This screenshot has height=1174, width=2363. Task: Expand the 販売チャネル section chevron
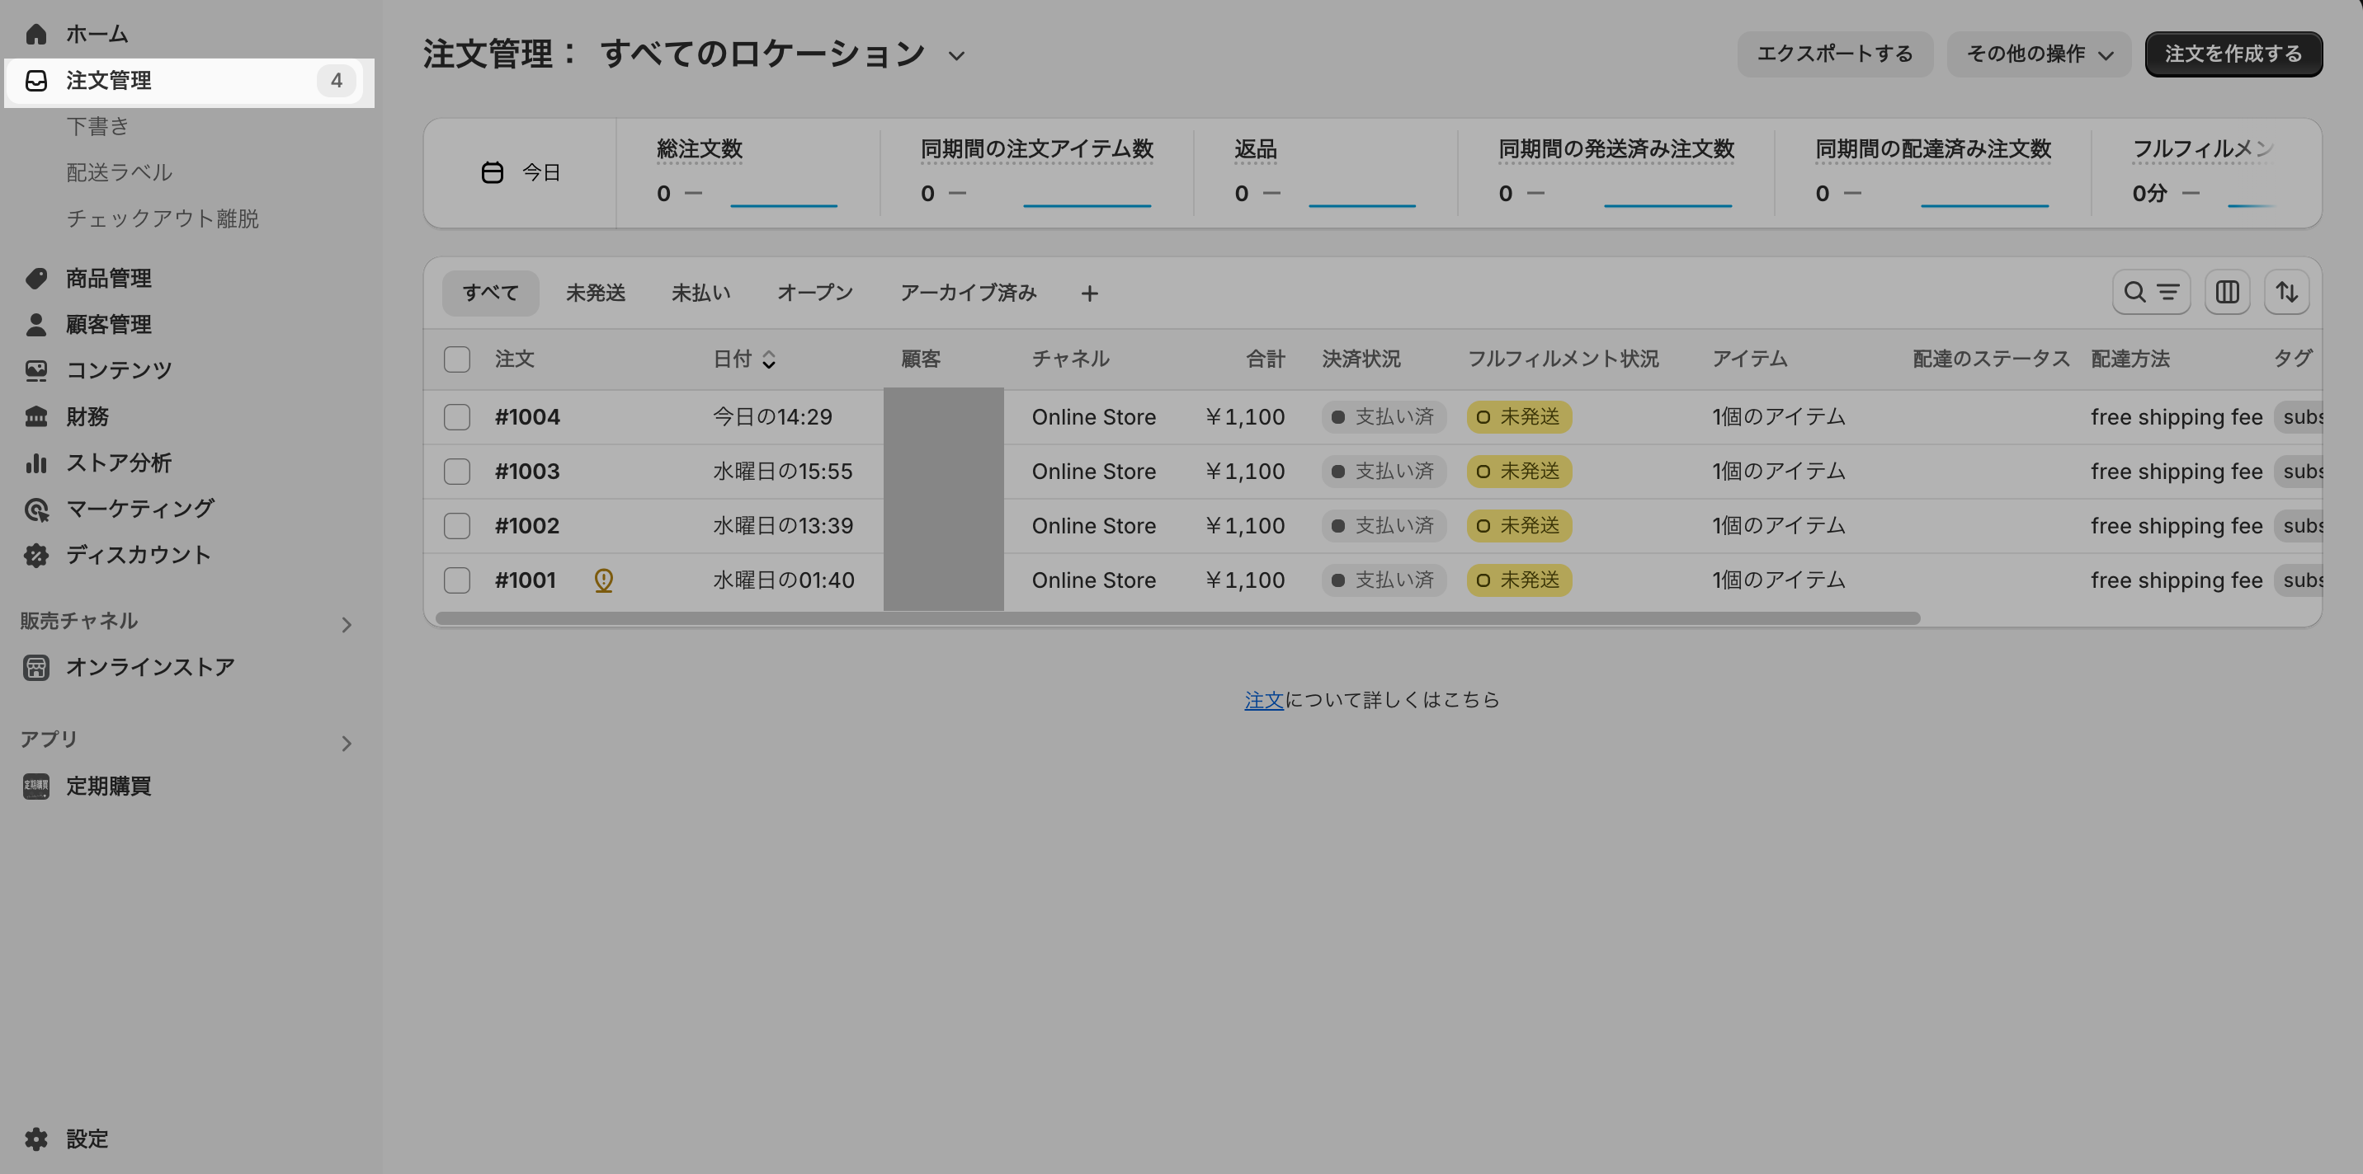[346, 625]
